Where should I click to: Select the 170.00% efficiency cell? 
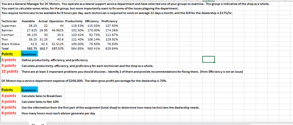point(92,30)
